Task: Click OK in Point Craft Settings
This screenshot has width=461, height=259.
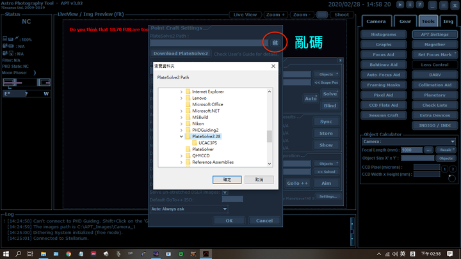Action: (229, 221)
